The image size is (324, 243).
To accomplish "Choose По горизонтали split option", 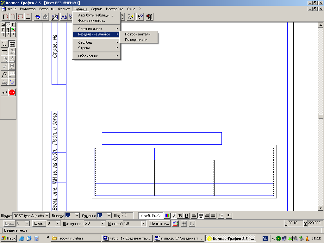I will coord(139,34).
